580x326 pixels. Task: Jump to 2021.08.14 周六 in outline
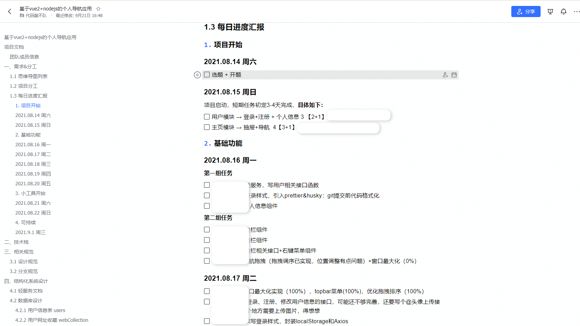[x=33, y=115]
